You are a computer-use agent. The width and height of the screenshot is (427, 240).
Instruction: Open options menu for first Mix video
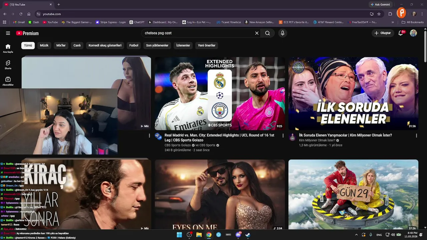tap(149, 136)
